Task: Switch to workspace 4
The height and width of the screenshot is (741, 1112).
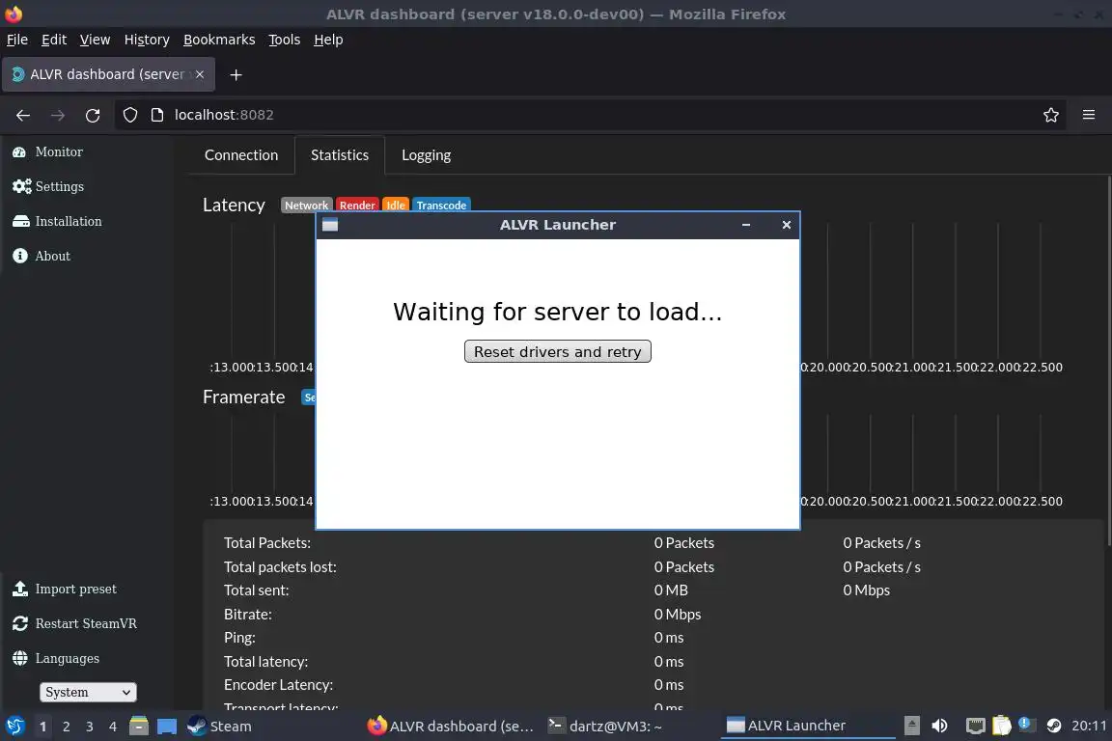Action: coord(113,727)
